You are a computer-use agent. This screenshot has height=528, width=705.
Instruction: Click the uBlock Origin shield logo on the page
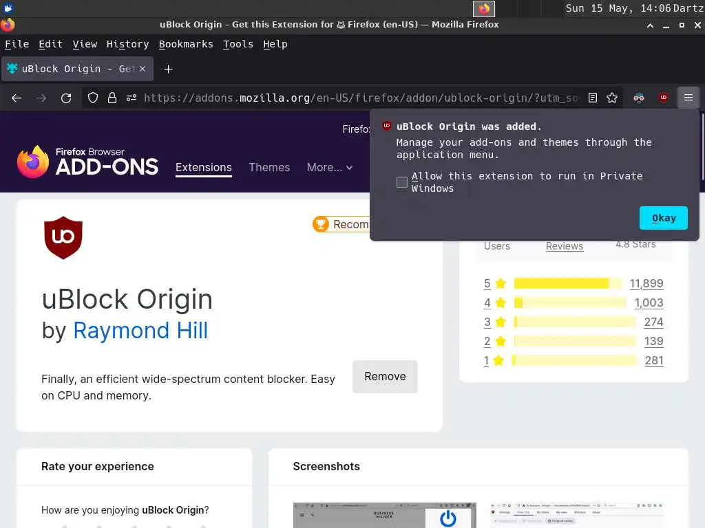[63, 237]
